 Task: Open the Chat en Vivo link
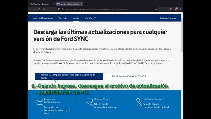click(101, 99)
